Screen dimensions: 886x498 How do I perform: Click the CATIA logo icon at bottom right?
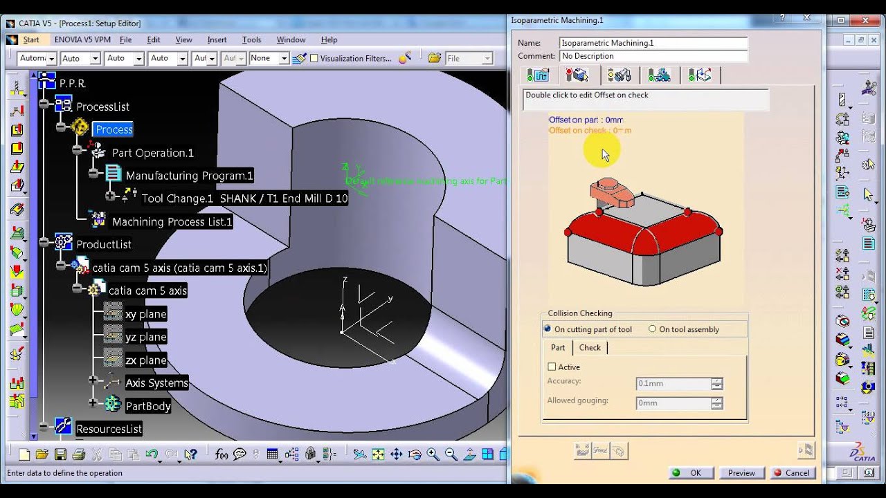pos(862,452)
